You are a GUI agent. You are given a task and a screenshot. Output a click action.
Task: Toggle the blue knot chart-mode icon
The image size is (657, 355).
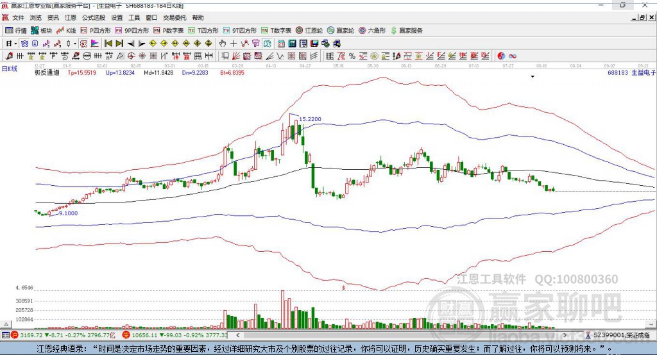pos(24,44)
